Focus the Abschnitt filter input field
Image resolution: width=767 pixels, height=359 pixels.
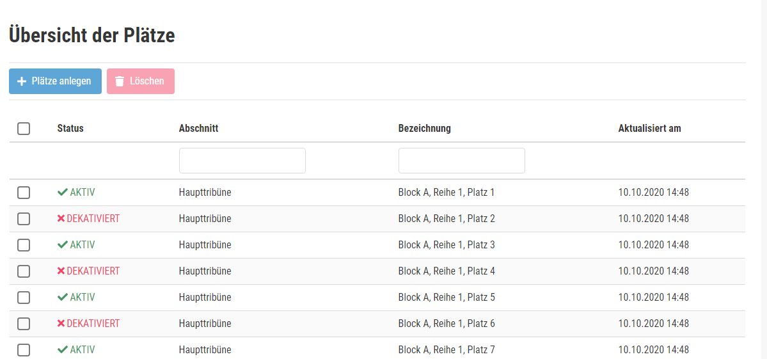tap(242, 161)
